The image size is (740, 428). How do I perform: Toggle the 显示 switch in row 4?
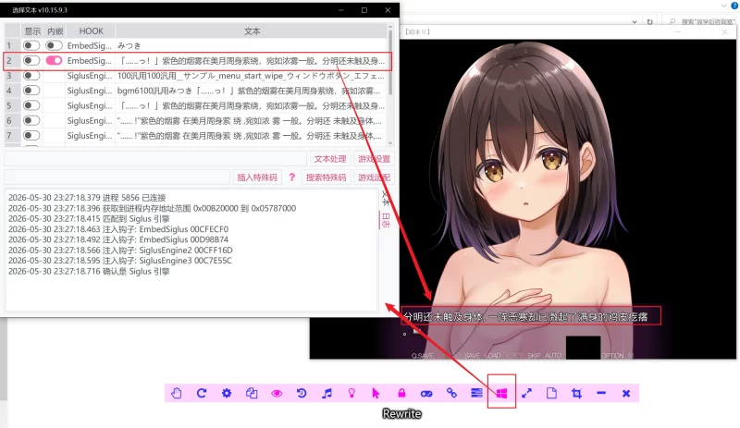[x=31, y=91]
